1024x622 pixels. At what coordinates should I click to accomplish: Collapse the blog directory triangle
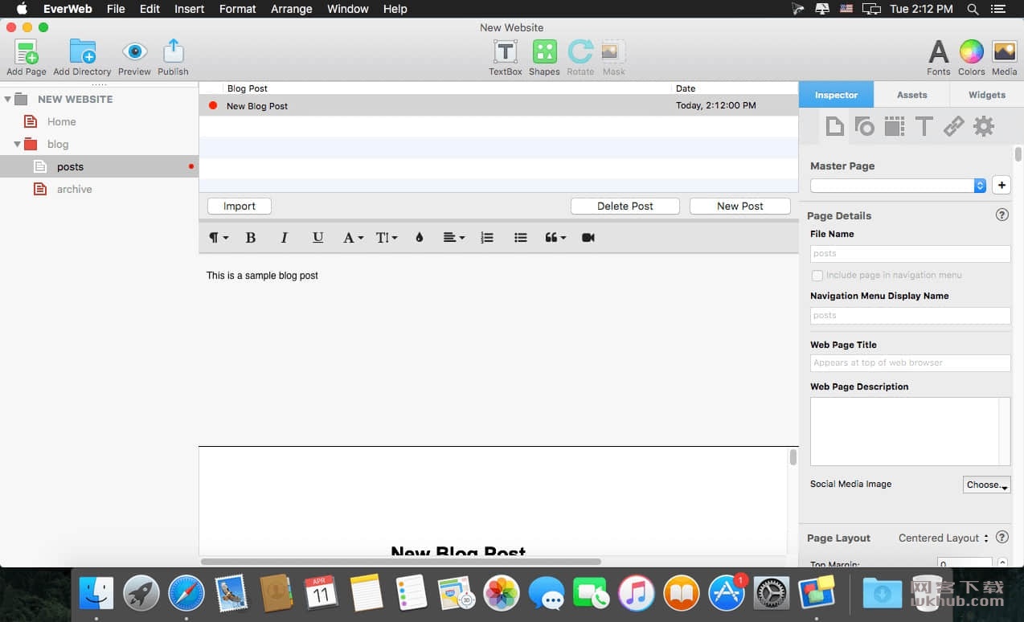(17, 145)
